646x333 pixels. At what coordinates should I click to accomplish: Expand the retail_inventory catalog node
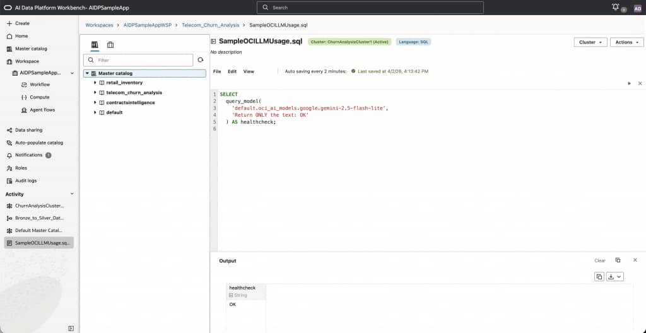pyautogui.click(x=95, y=83)
